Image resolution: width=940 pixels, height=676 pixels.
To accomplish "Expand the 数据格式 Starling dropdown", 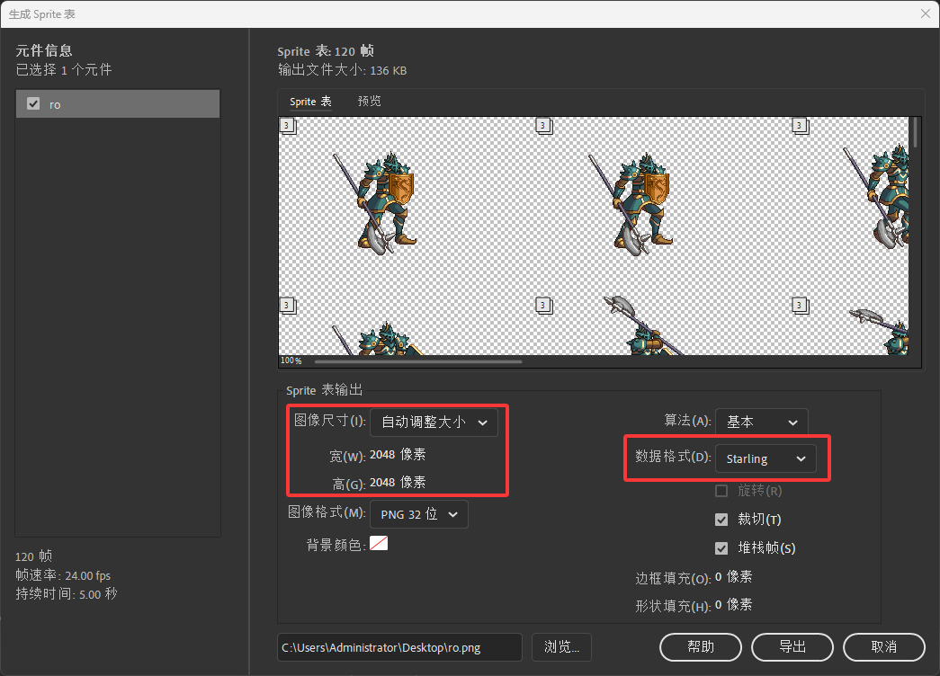I will tap(766, 458).
